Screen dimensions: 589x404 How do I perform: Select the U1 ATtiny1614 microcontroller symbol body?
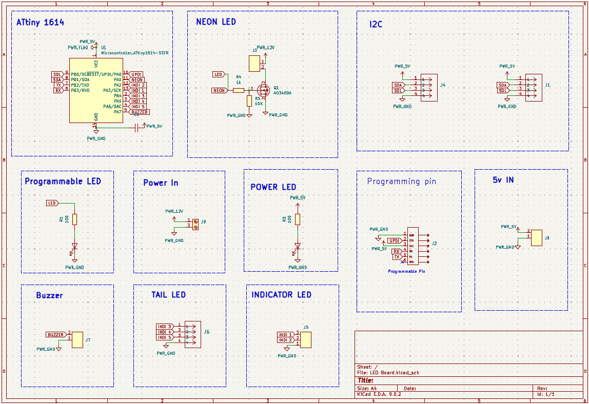(96, 90)
